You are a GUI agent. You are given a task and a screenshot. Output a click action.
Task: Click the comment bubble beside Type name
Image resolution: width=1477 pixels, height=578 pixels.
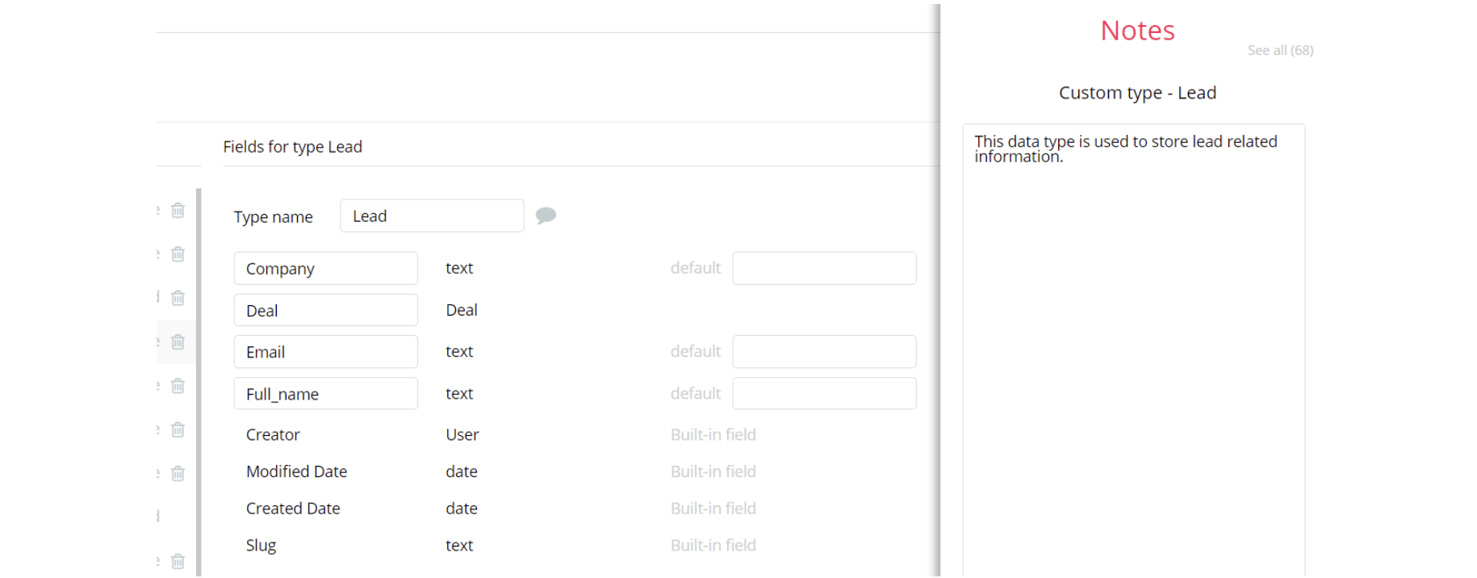pos(546,216)
